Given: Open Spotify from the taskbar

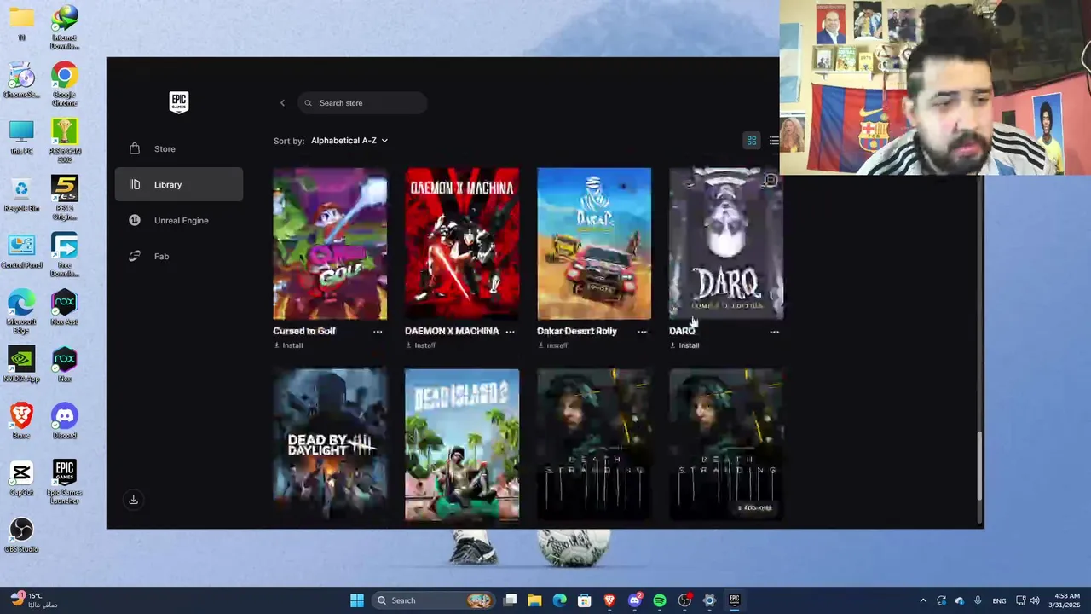Looking at the screenshot, I should pyautogui.click(x=660, y=600).
